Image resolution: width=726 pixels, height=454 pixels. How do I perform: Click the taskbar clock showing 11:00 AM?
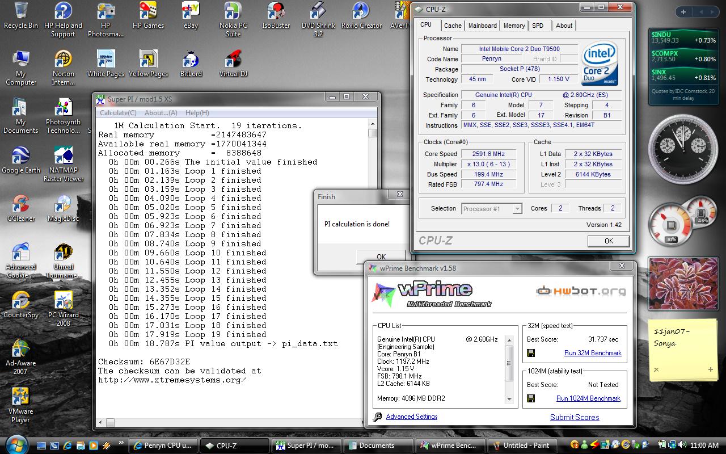tap(705, 445)
